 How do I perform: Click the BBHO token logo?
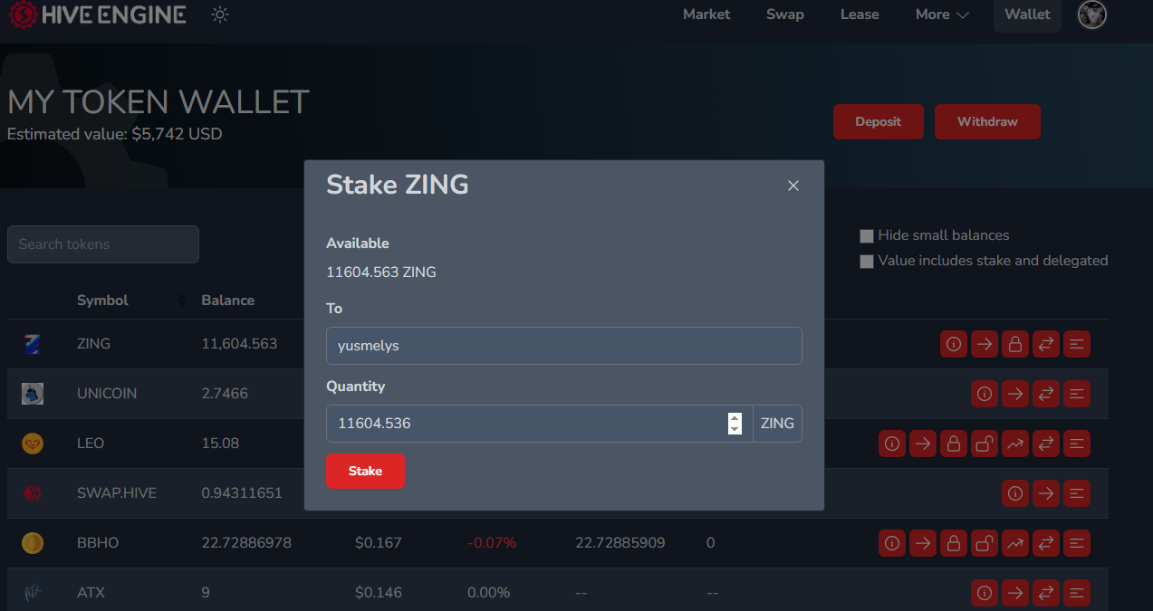tap(33, 543)
